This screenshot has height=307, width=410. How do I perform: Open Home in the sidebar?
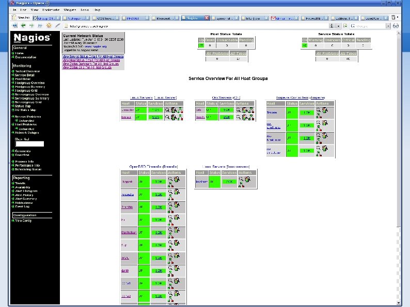click(19, 53)
